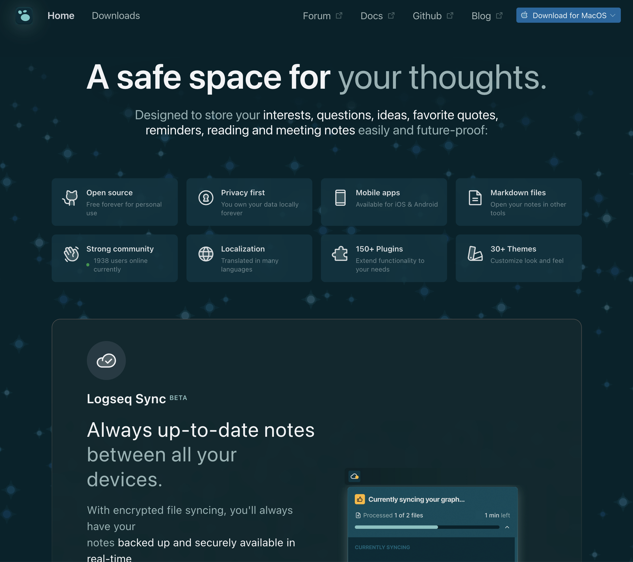Click the Plugins puzzle piece icon
The image size is (633, 562).
[340, 254]
